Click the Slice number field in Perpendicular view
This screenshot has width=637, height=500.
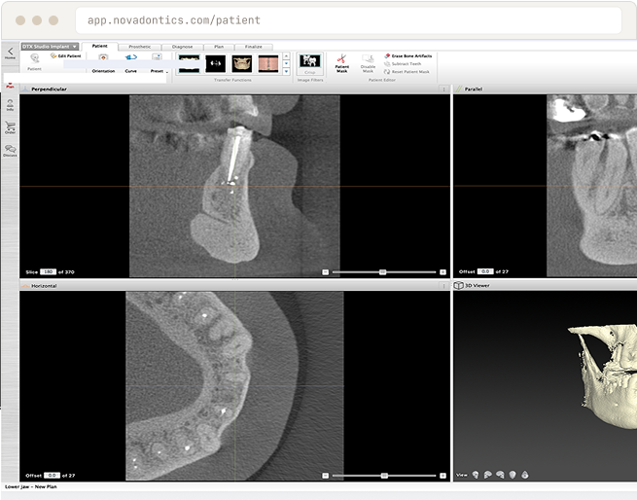48,272
